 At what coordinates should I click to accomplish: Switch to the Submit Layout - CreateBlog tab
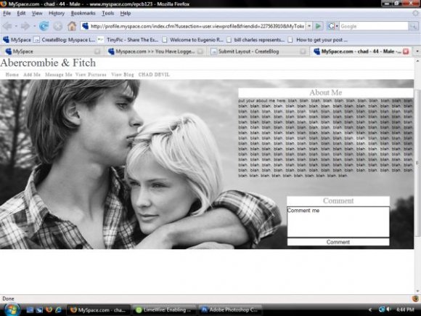click(258, 51)
